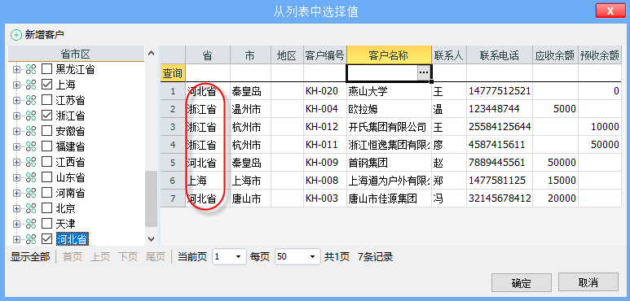Check the 山东省 checkbox

(47, 177)
